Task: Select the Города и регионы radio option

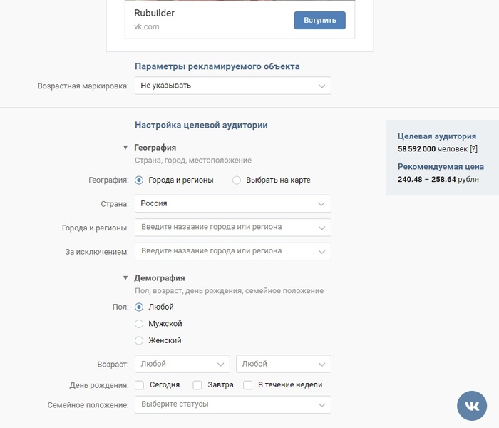Action: (x=139, y=180)
